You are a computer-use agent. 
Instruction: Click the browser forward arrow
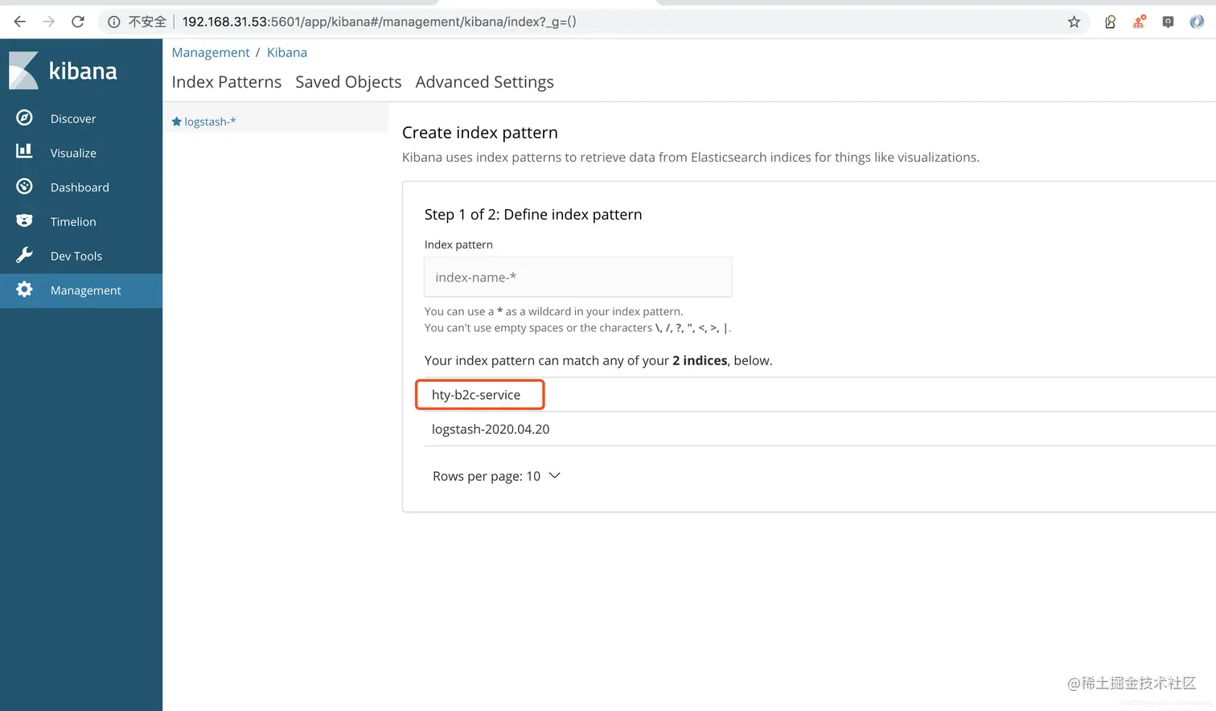pos(49,22)
